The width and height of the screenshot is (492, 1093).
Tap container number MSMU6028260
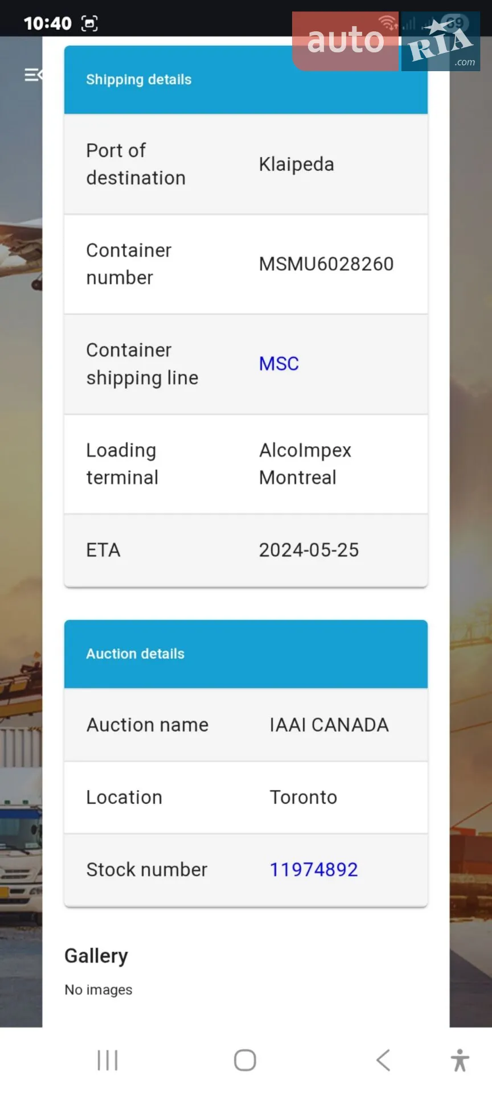(x=326, y=264)
